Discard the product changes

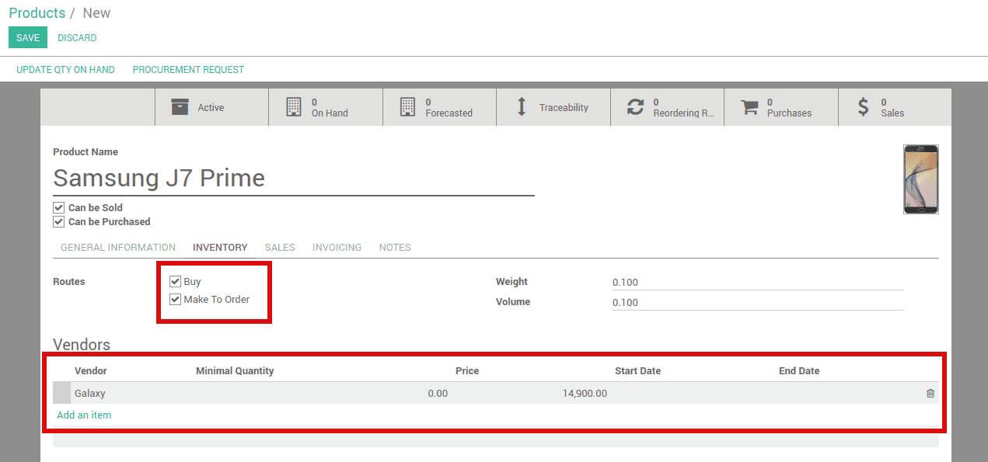[x=77, y=37]
